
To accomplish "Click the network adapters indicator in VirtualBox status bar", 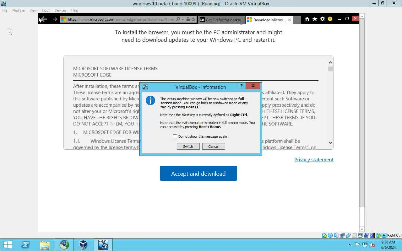I will (x=342, y=235).
